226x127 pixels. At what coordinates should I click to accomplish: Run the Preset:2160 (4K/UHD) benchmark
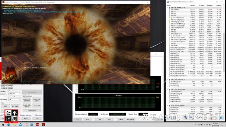click(27, 100)
